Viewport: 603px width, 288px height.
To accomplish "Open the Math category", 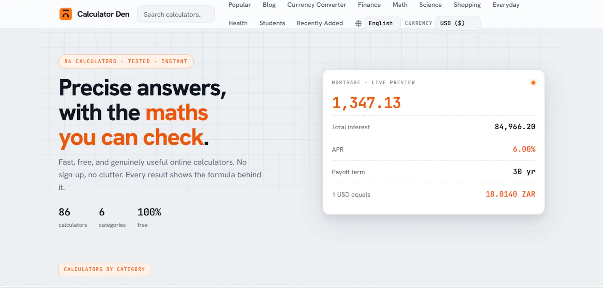I will click(x=400, y=5).
